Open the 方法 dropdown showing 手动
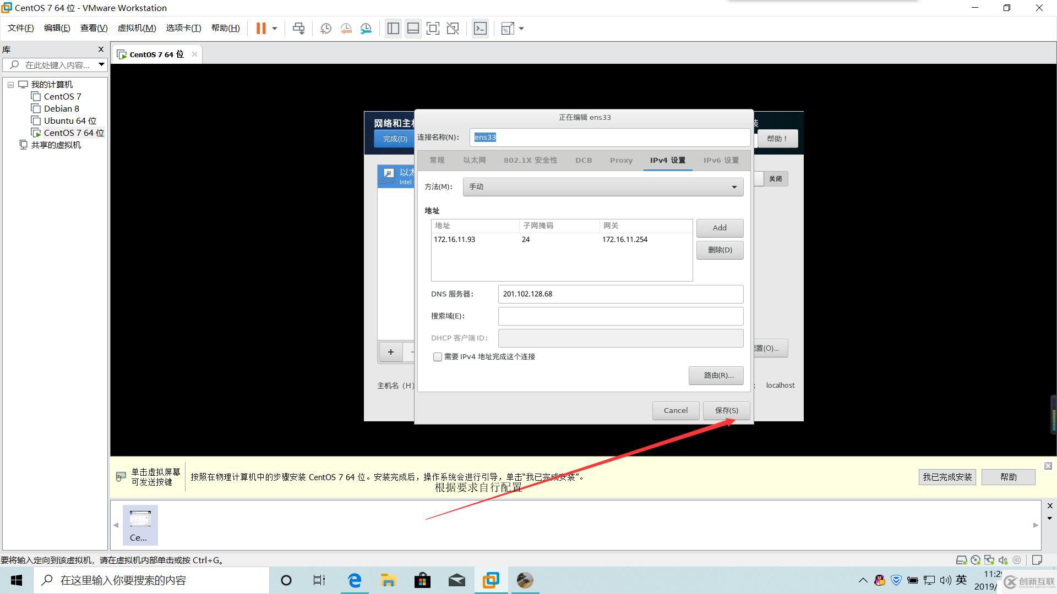 (603, 187)
